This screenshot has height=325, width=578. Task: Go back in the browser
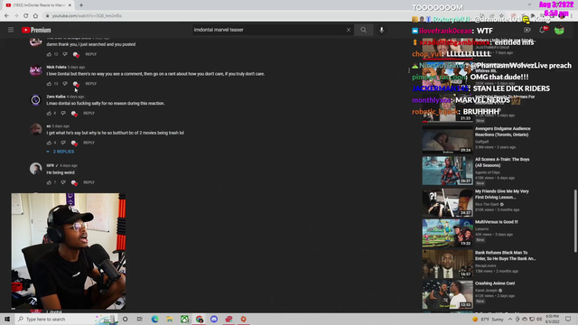click(x=6, y=16)
